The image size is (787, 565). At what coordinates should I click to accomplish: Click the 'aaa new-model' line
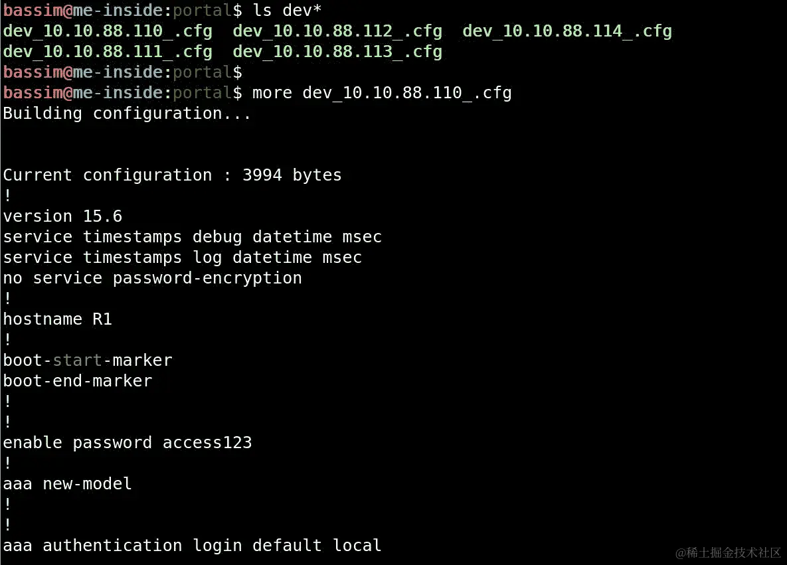point(68,484)
